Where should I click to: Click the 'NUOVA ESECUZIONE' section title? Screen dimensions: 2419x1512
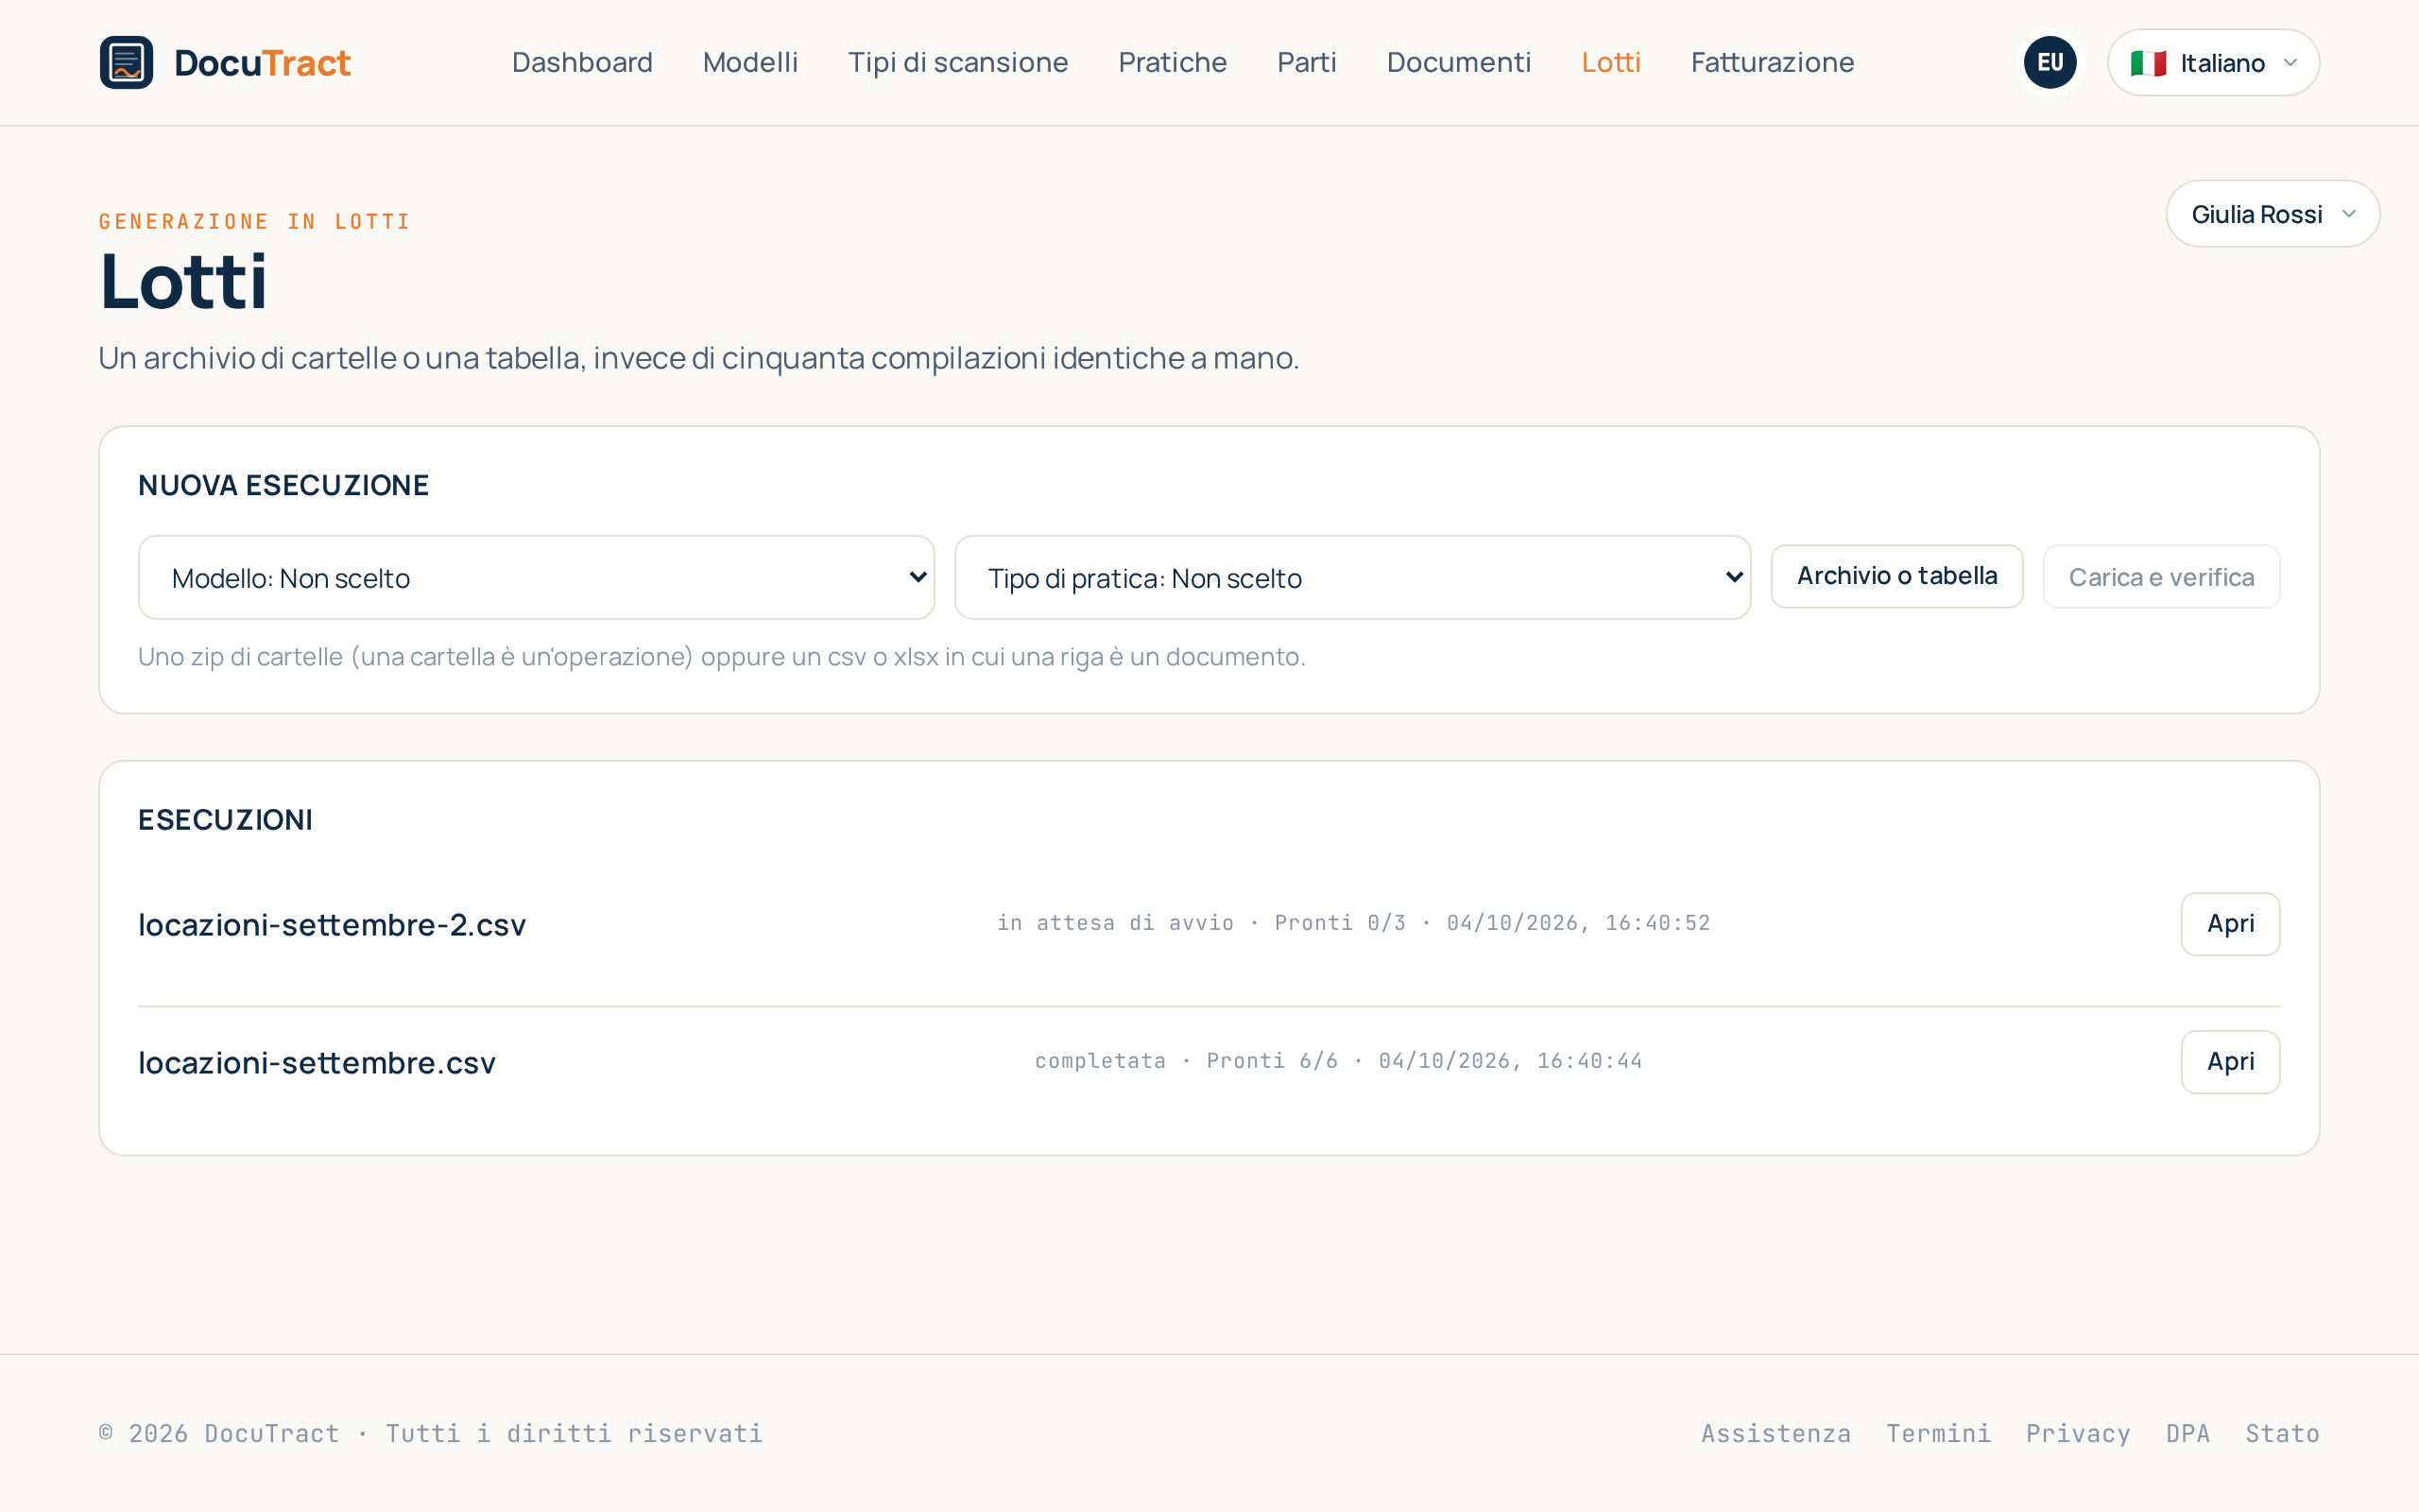283,485
